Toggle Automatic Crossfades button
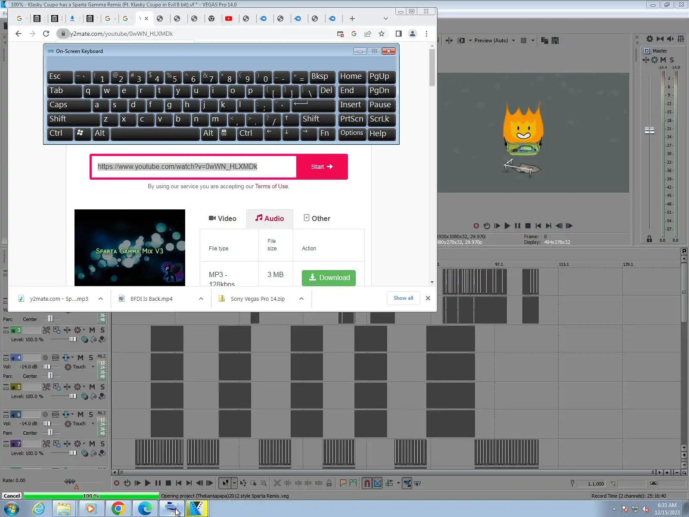 [x=377, y=483]
